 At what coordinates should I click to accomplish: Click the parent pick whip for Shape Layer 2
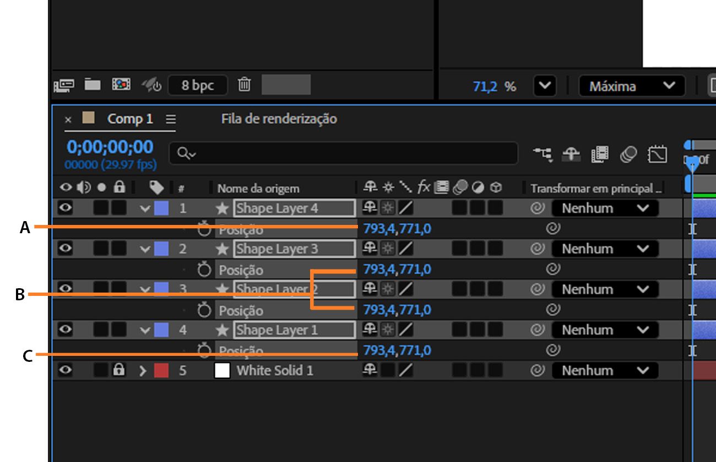coord(538,290)
